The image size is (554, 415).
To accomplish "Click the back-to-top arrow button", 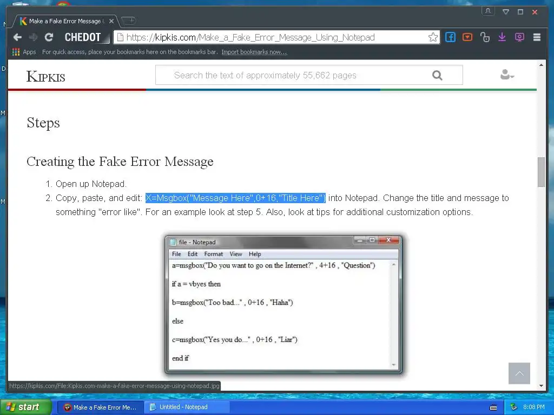I will pyautogui.click(x=519, y=373).
